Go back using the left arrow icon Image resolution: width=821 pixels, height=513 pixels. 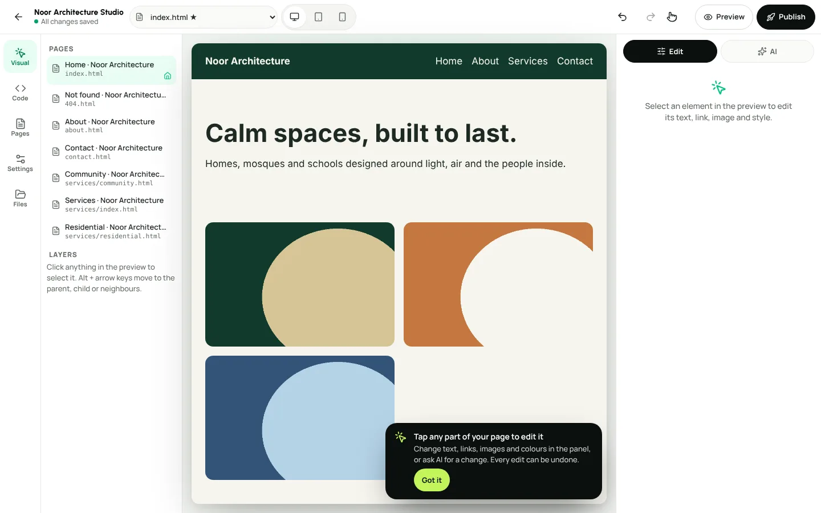coord(18,17)
